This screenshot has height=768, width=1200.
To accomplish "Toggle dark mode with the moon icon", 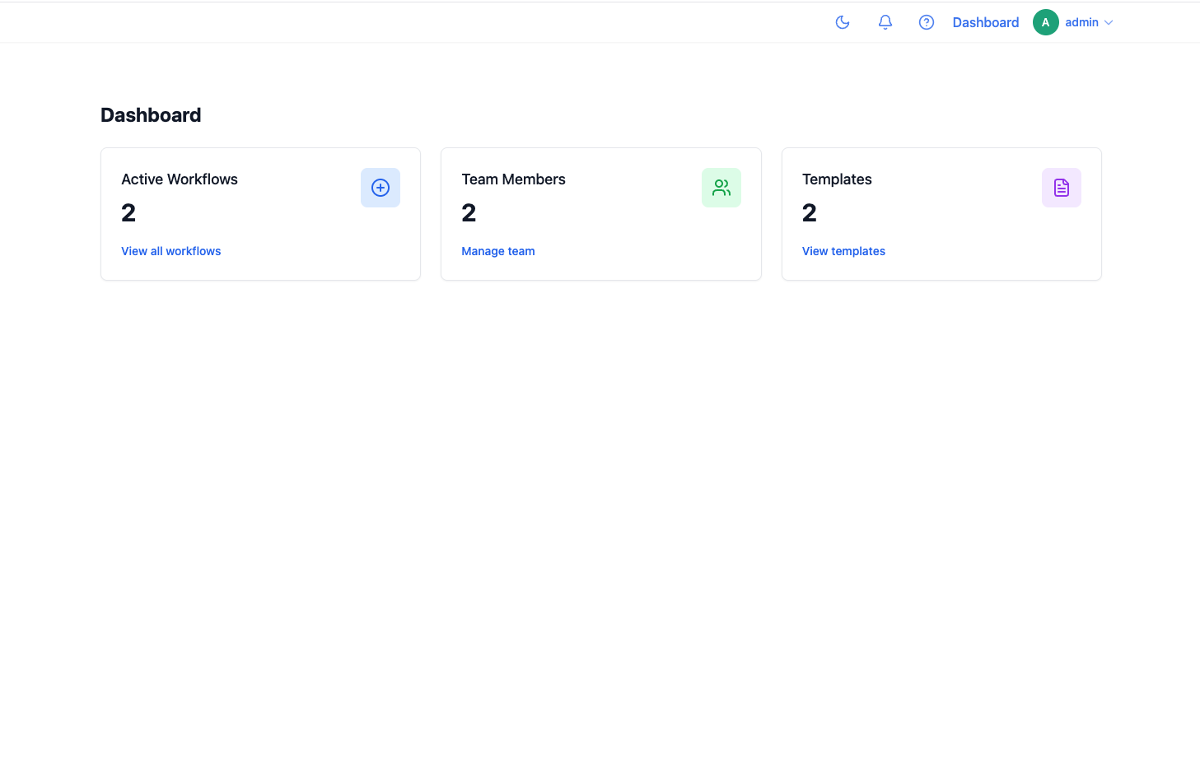I will pyautogui.click(x=842, y=22).
